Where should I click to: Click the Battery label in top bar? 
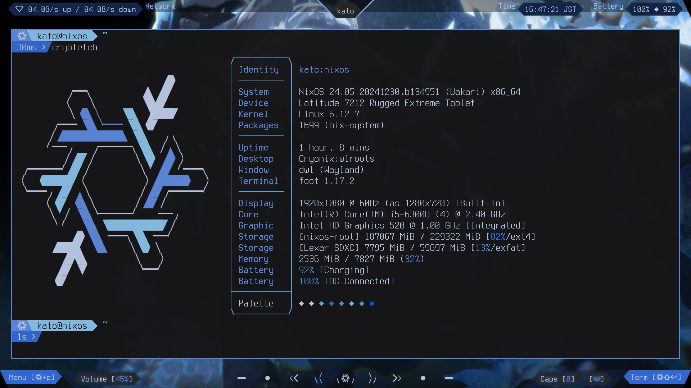click(x=608, y=6)
